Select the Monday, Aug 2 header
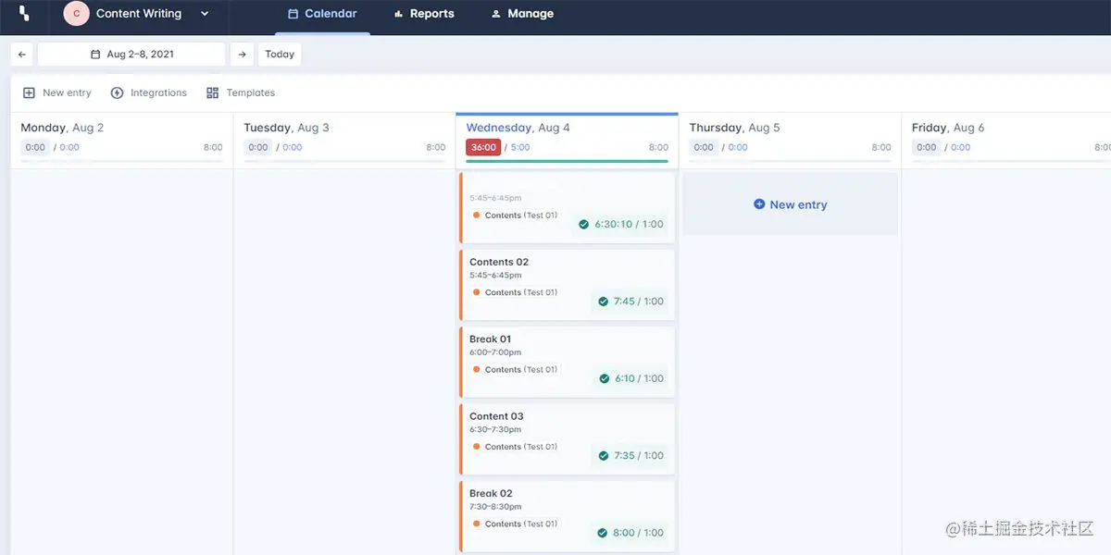Viewport: 1111px width, 555px height. point(62,128)
